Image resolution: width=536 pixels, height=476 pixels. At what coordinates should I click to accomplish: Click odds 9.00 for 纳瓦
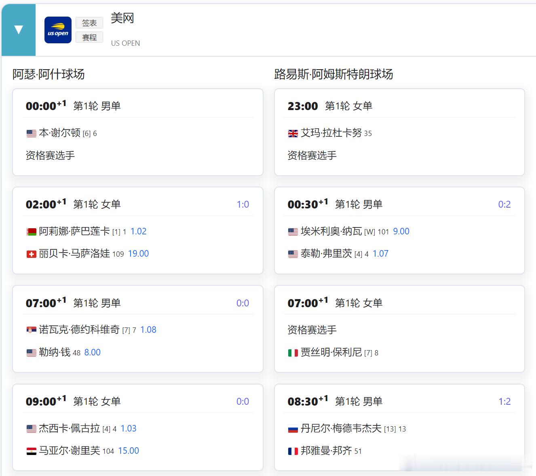pos(401,232)
